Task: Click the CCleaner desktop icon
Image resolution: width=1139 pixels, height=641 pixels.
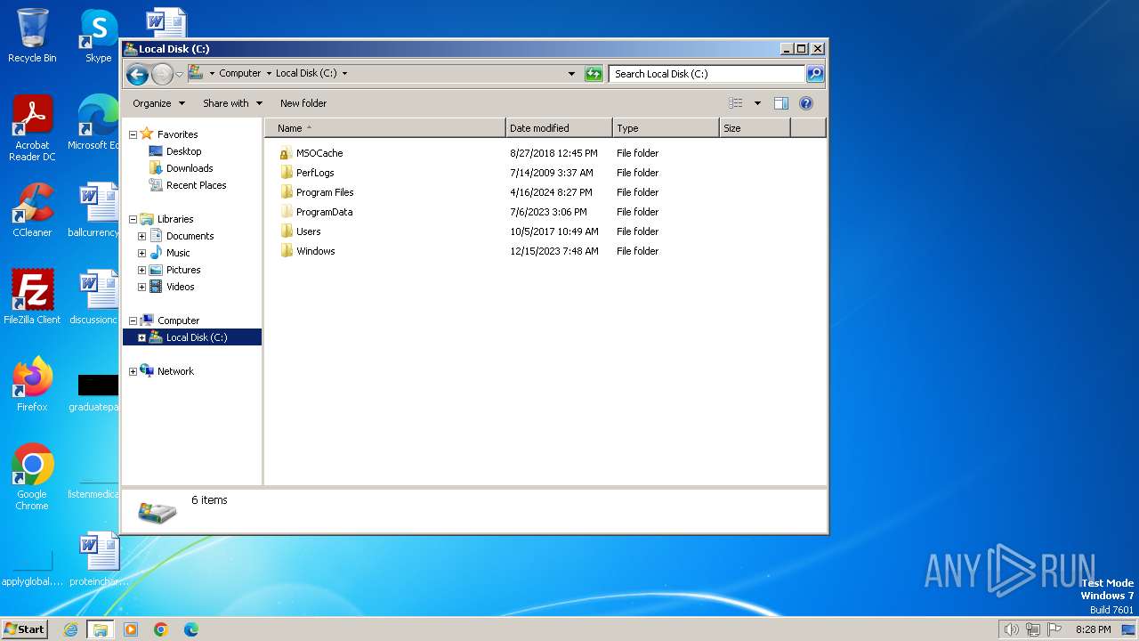Action: (32, 210)
